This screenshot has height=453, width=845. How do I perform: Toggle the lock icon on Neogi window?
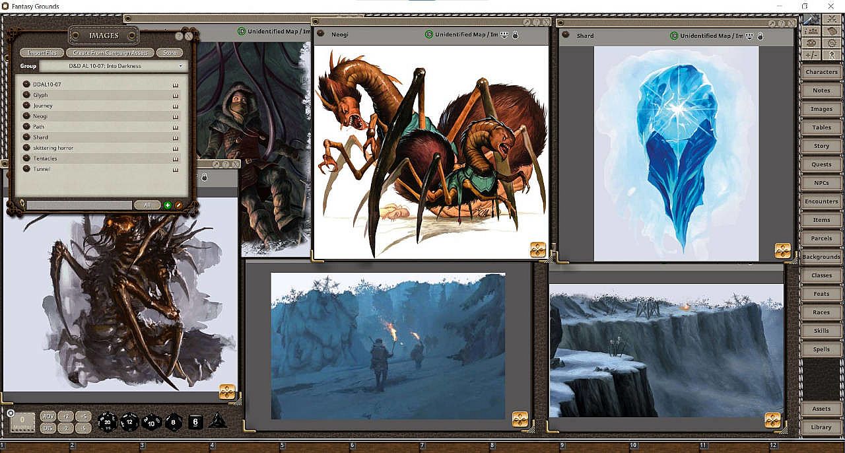tap(516, 34)
